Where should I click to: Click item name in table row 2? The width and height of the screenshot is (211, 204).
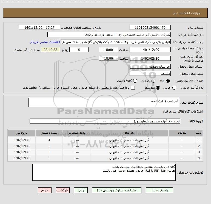click(129, 146)
